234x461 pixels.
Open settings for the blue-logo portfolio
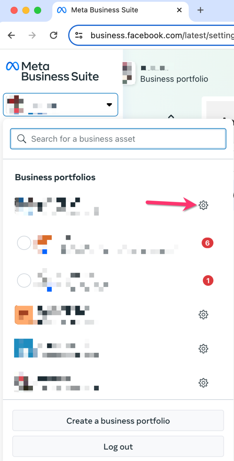point(203,349)
